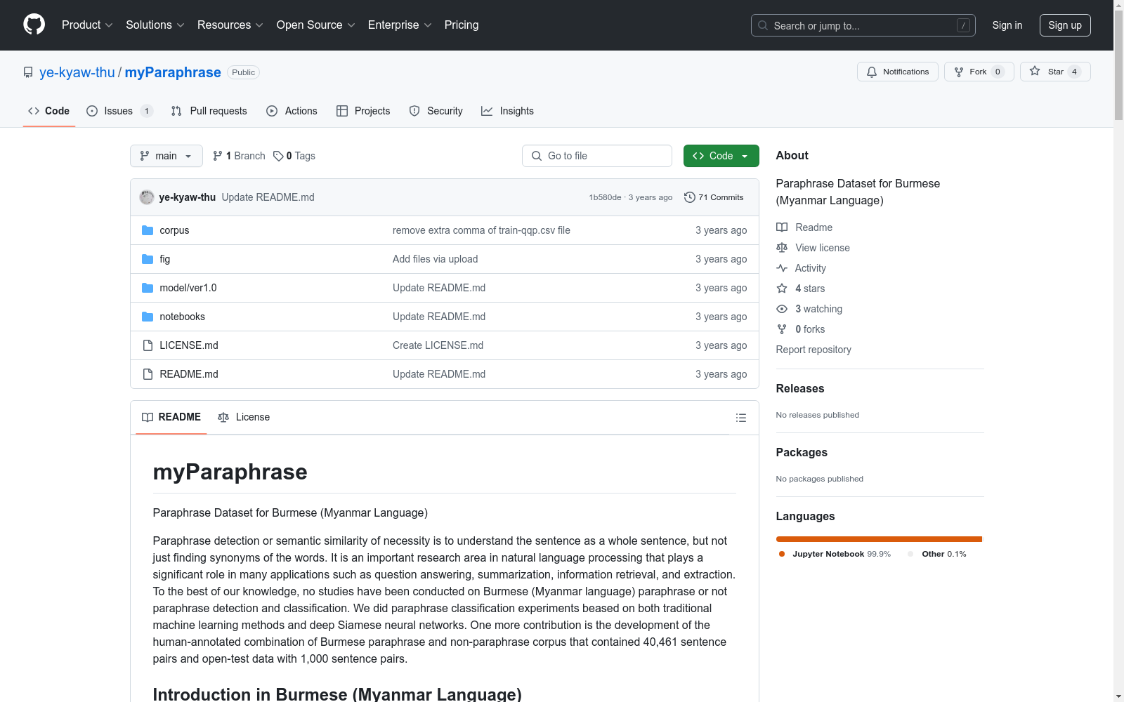Screen dimensions: 1124x702
Task: Switch to the Security tab
Action: pos(436,111)
